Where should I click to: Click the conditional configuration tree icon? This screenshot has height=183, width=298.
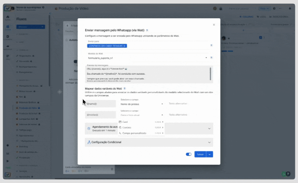89,142
